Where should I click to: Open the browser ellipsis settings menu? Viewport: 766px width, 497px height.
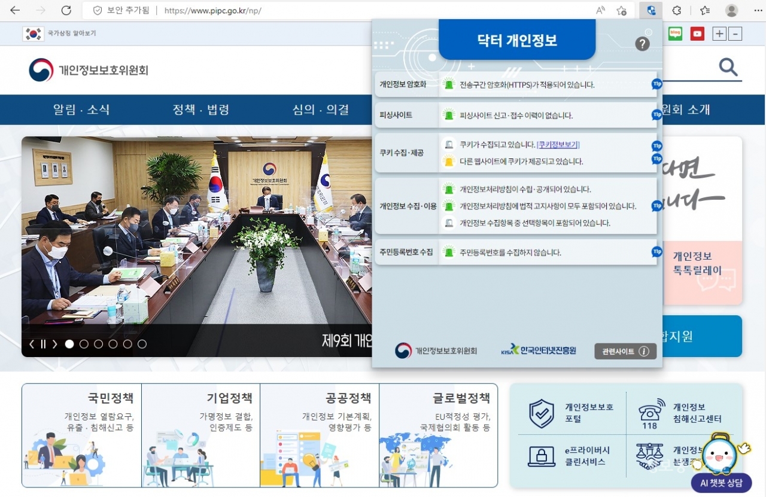[x=759, y=10]
